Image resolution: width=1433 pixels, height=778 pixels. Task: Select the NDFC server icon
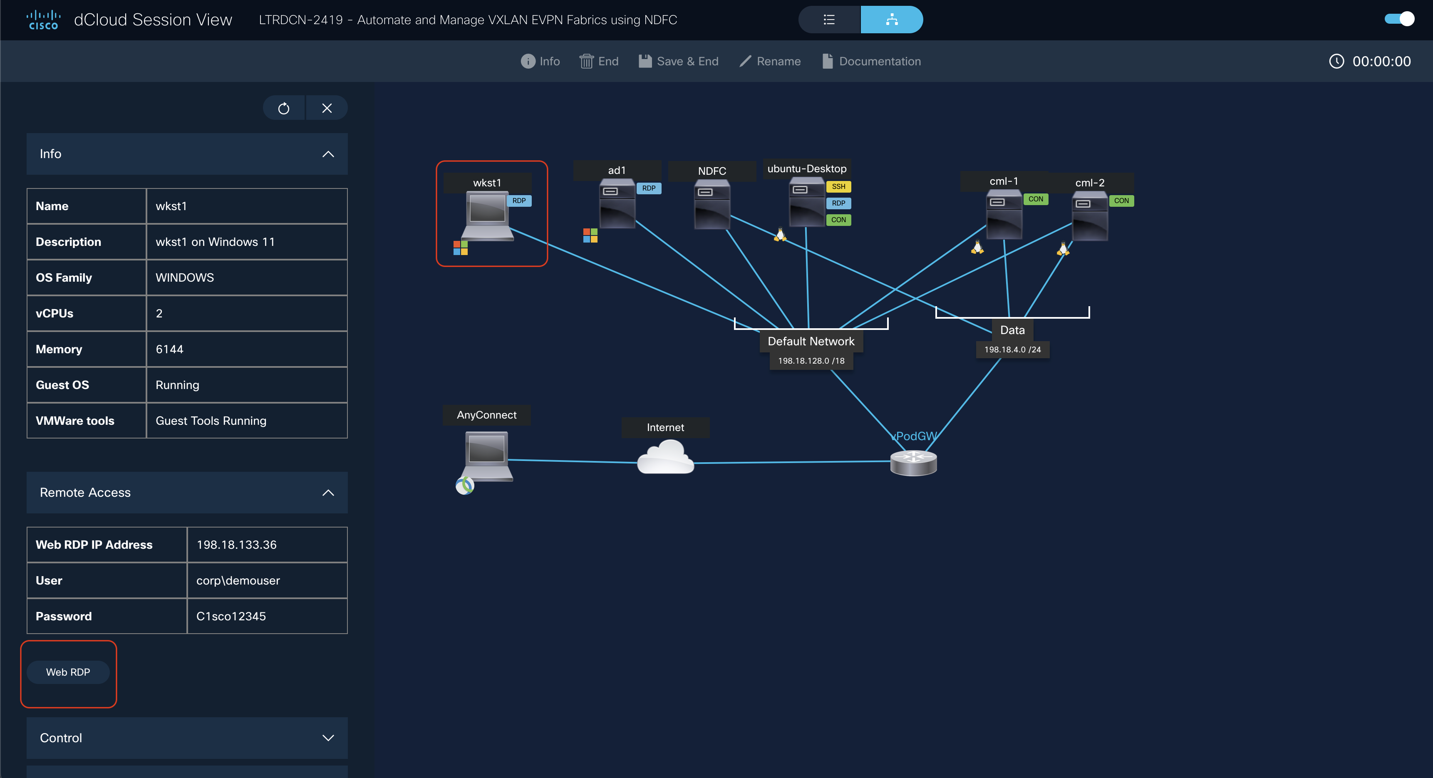coord(712,204)
